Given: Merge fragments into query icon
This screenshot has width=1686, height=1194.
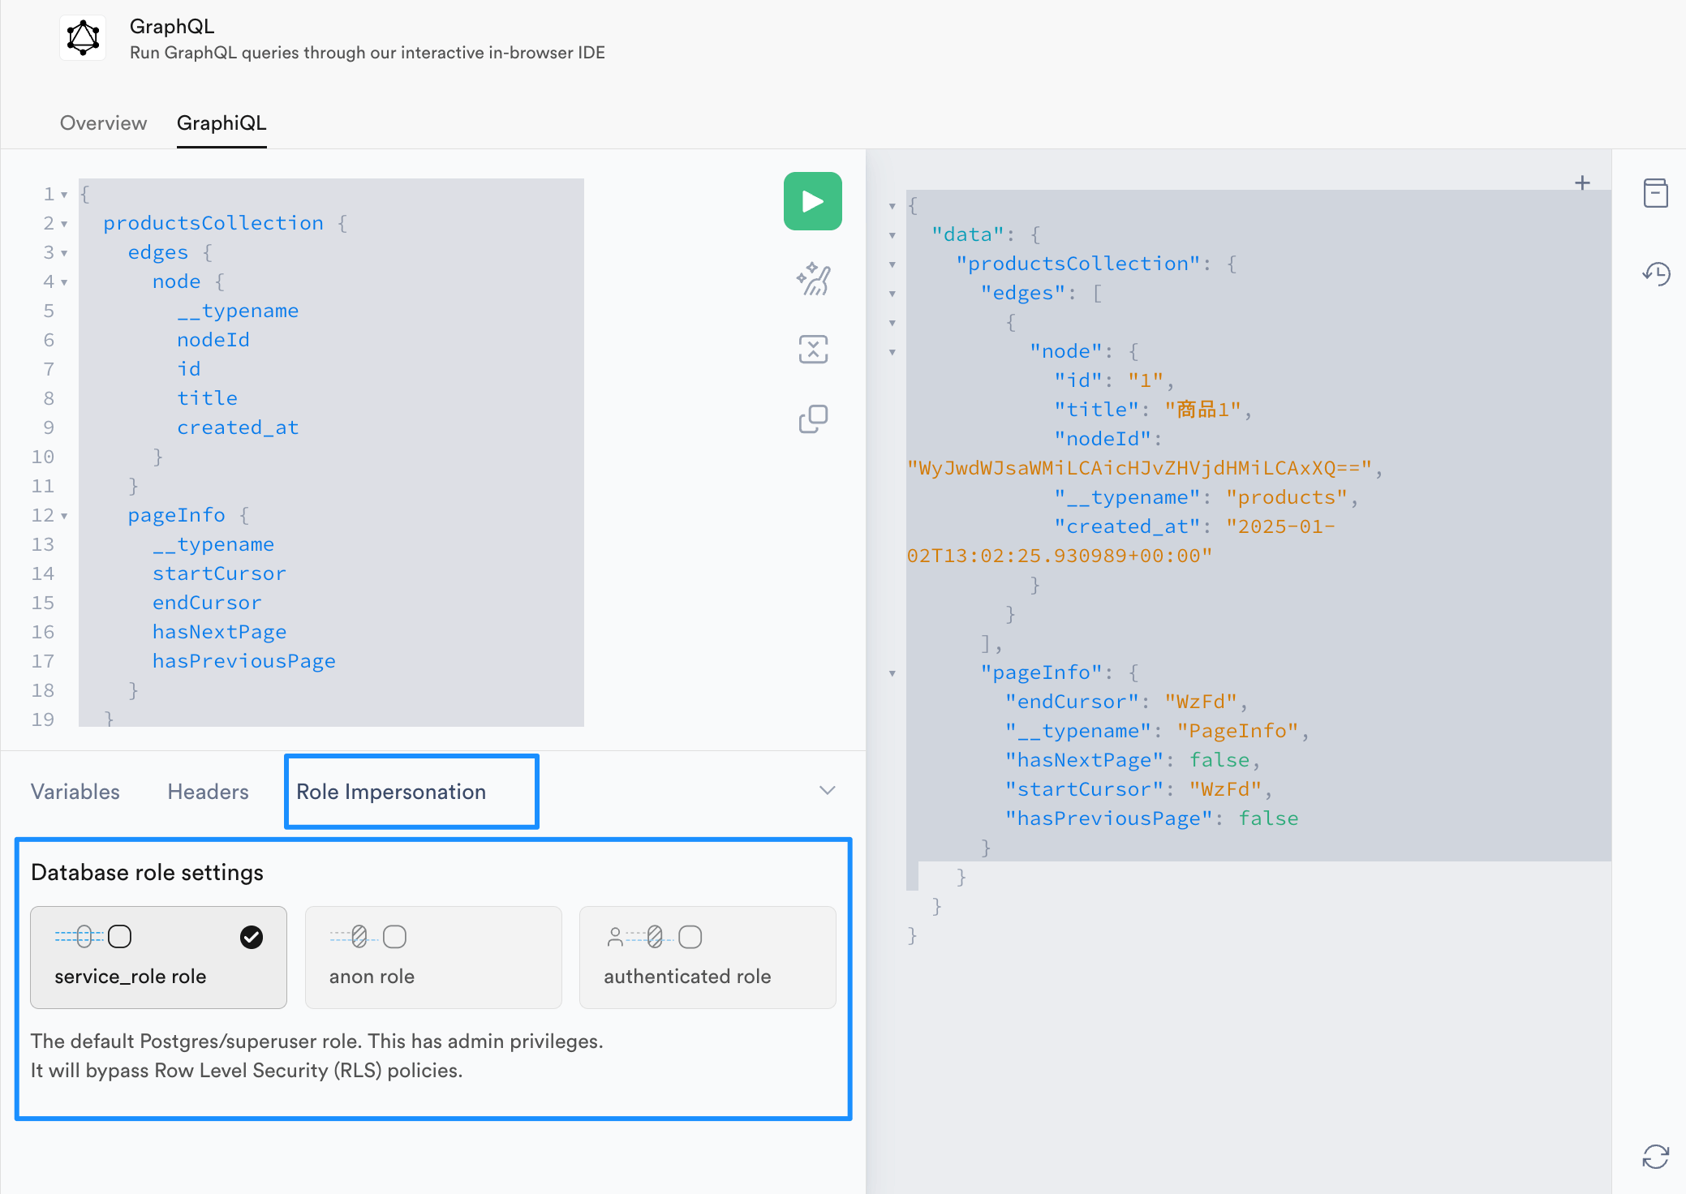Looking at the screenshot, I should [x=813, y=350].
